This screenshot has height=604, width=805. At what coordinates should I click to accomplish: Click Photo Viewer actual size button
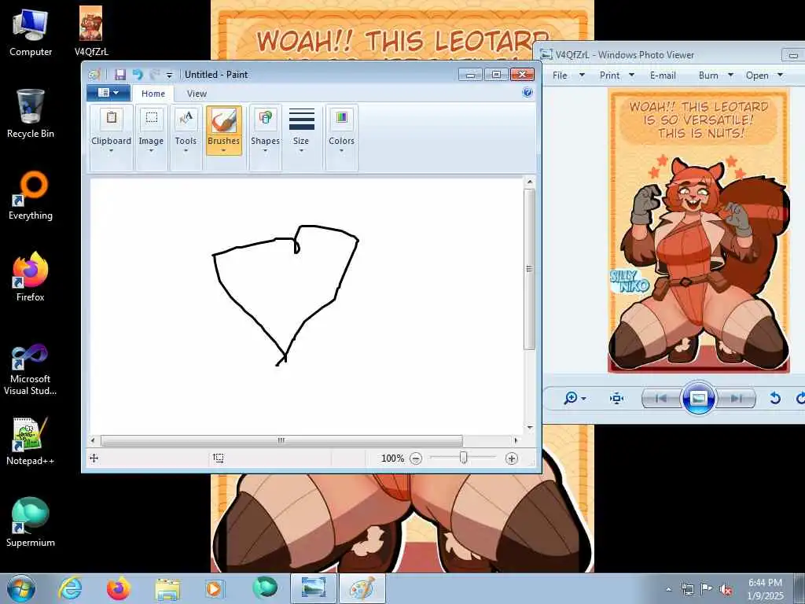[616, 398]
